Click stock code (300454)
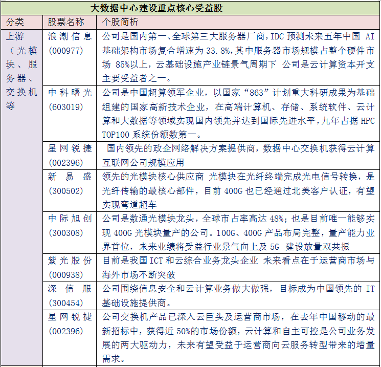381x367 pixels. pos(66,303)
